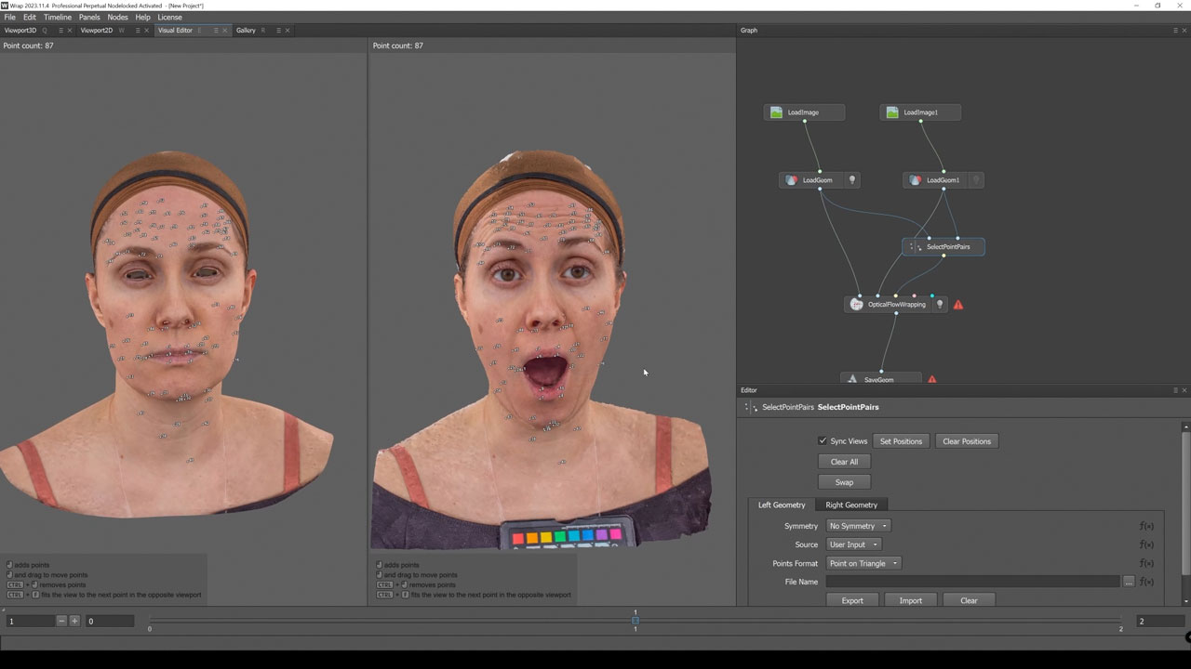Toggle the OpticalFlowWrapping lightbulb visibility

click(940, 305)
